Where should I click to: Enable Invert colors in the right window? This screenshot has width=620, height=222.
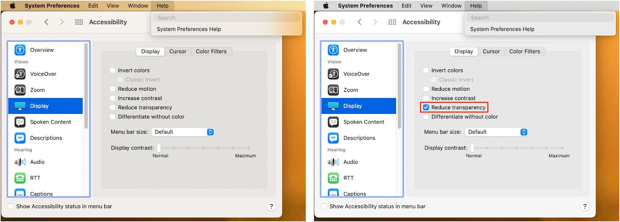coord(426,71)
